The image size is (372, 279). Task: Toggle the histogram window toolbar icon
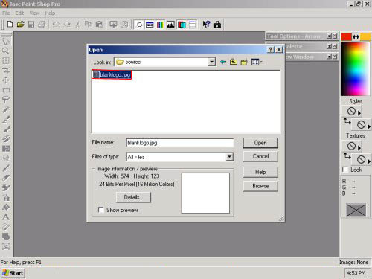[x=170, y=25]
